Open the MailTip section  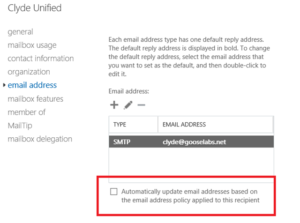coord(20,126)
